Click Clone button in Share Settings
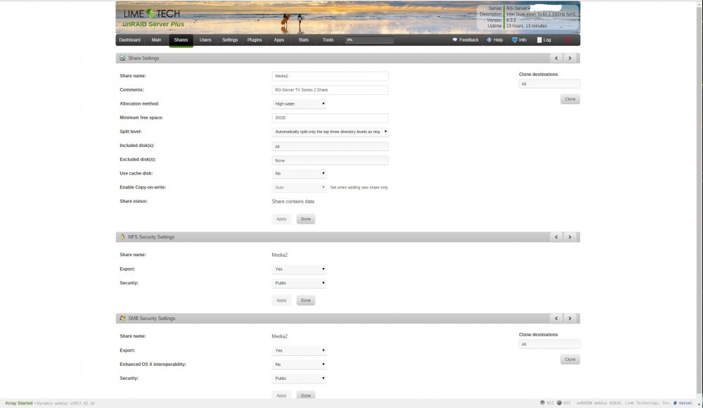Viewport: 703px width, 408px height. point(570,99)
